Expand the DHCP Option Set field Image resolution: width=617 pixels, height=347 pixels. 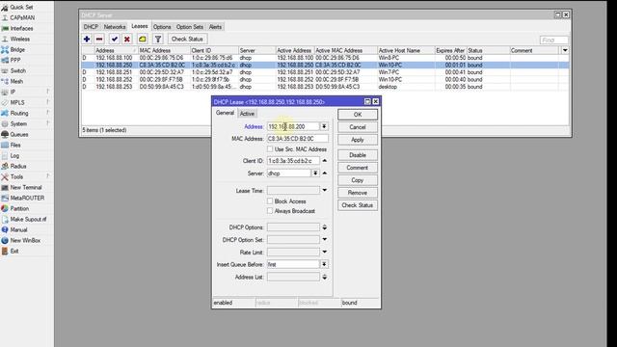click(x=325, y=239)
